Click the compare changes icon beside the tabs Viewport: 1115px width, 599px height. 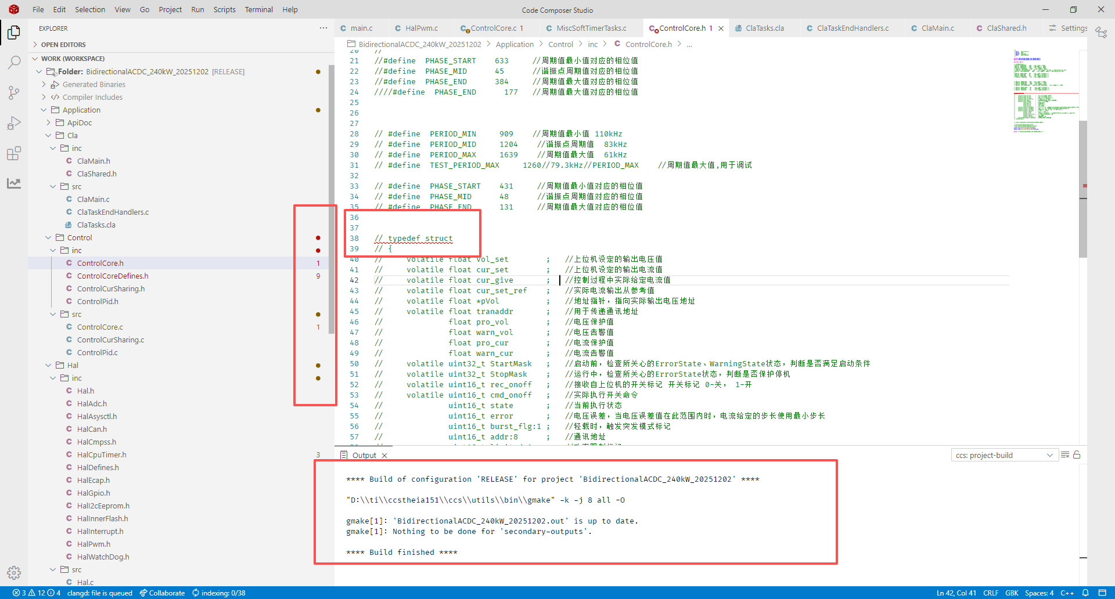[1101, 32]
